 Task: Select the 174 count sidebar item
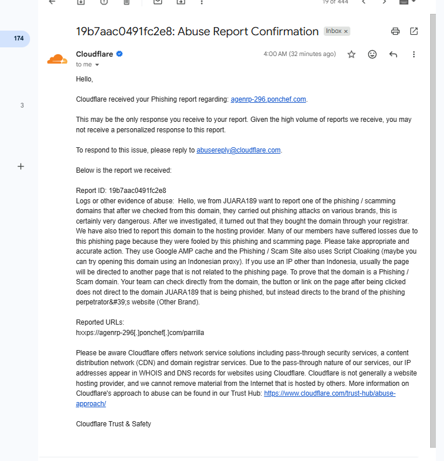coord(15,39)
